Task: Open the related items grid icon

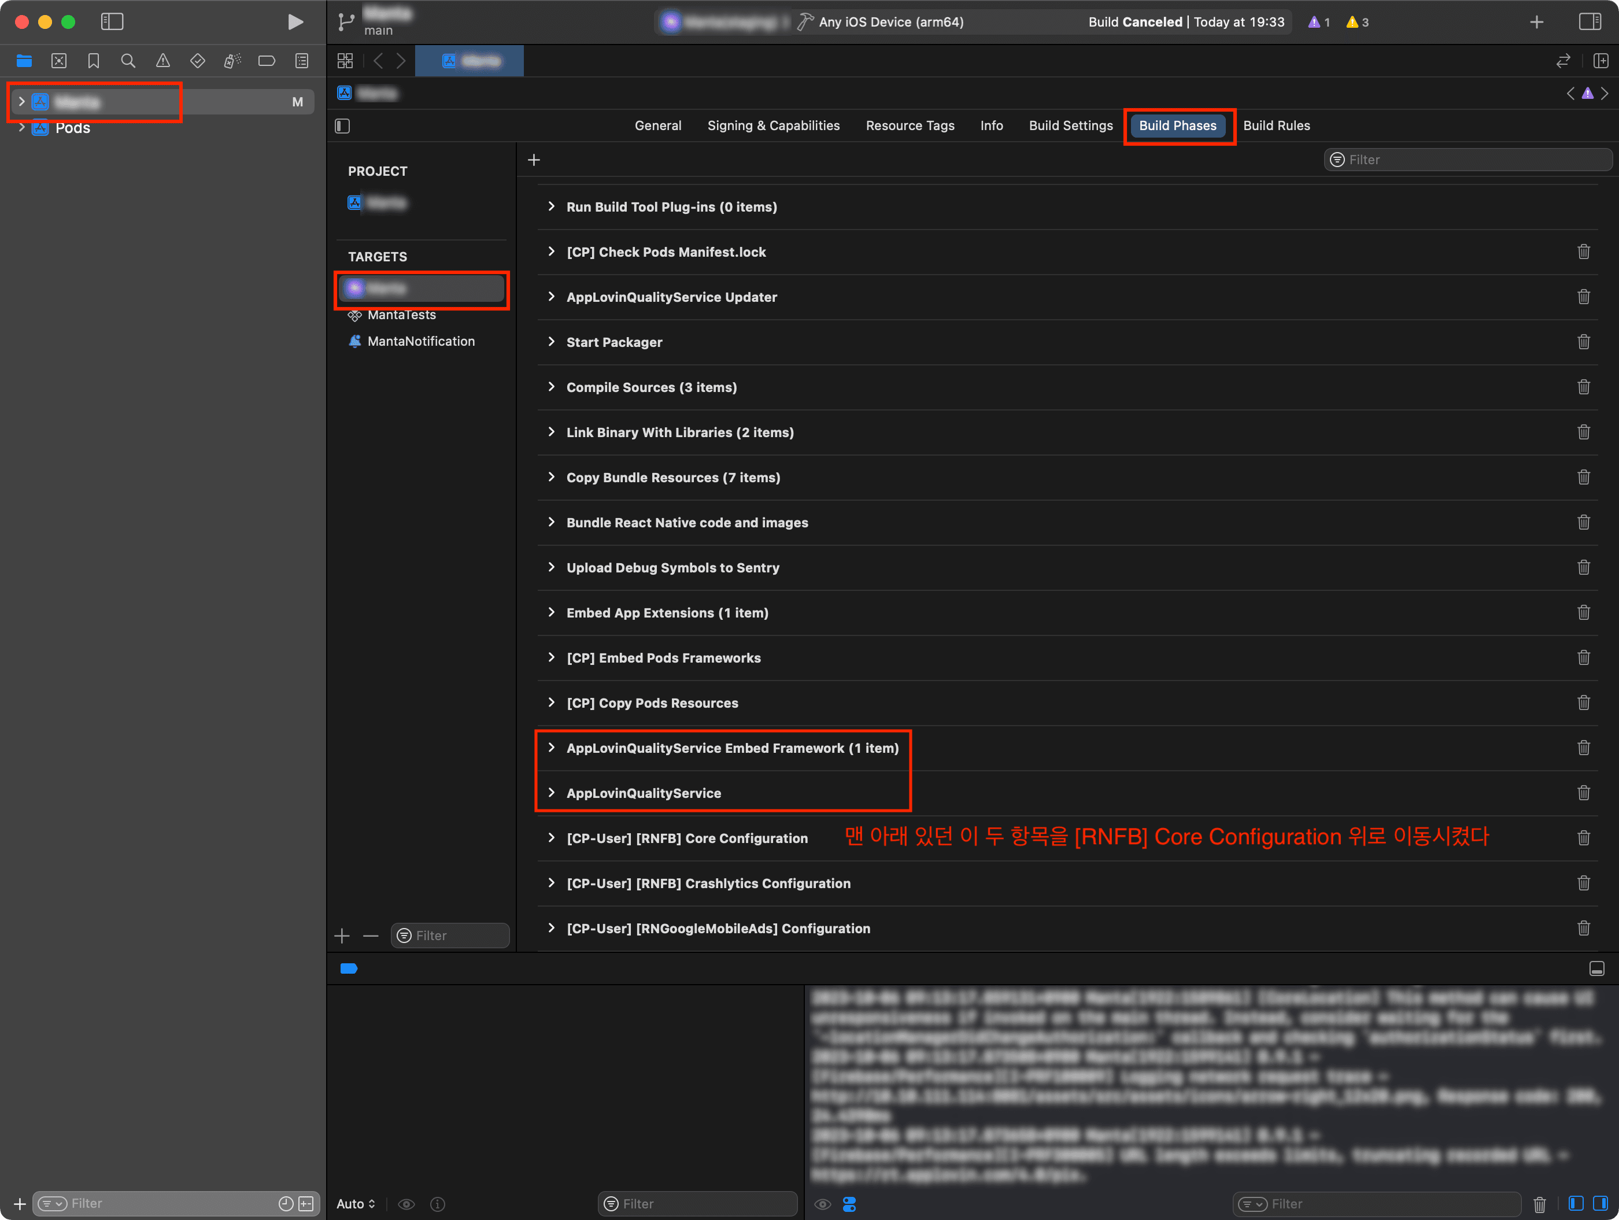Action: (345, 61)
